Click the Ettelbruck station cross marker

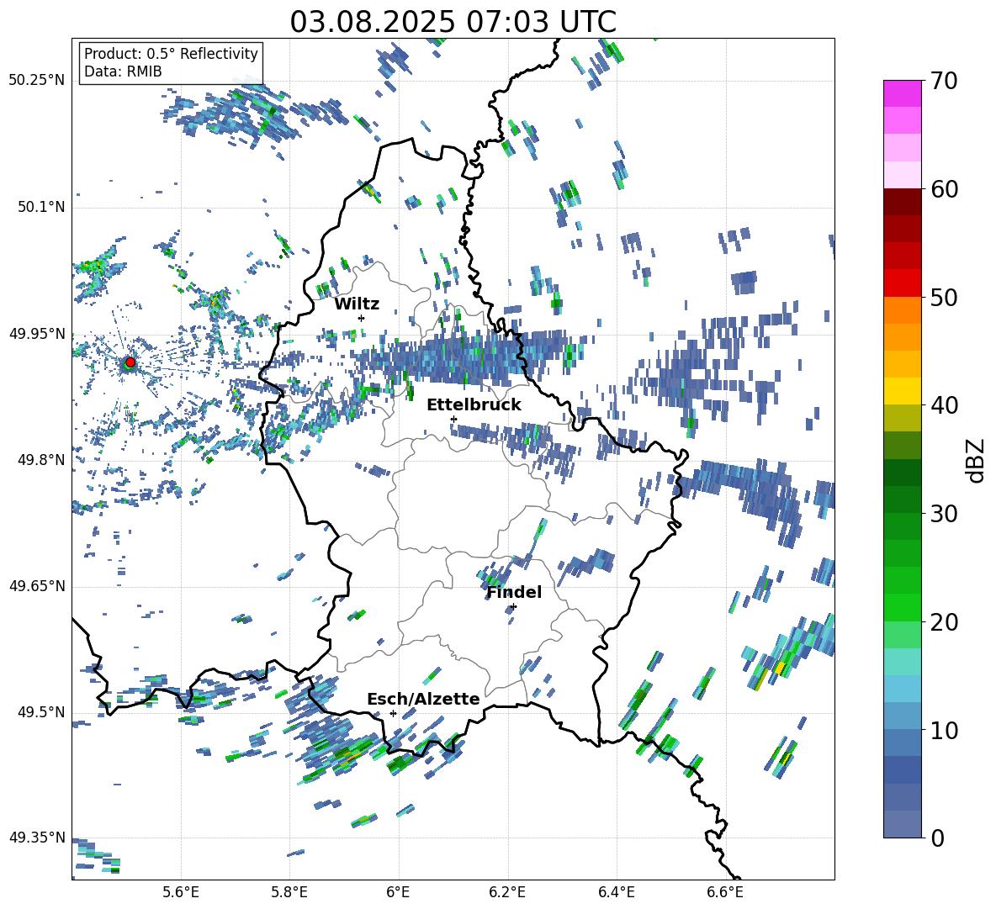coord(453,419)
